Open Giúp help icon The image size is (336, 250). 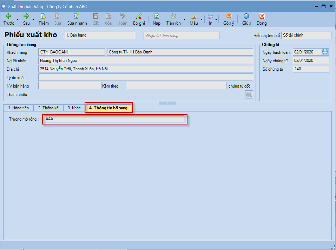pos(246,16)
